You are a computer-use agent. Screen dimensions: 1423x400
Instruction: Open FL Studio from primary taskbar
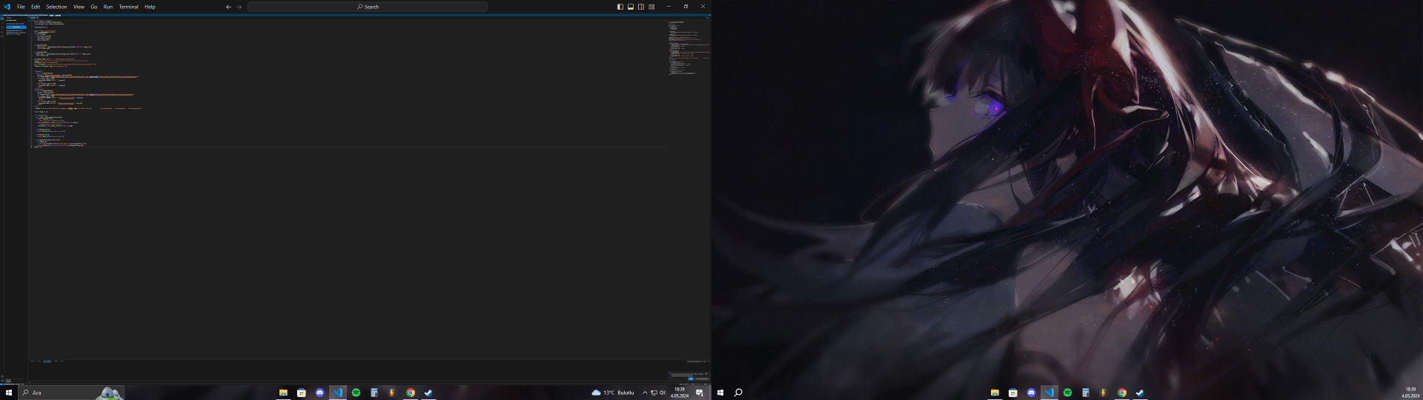click(x=392, y=393)
